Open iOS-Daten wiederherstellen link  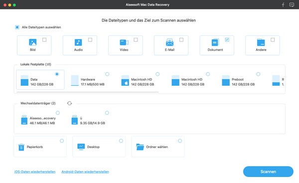pyautogui.click(x=35, y=172)
